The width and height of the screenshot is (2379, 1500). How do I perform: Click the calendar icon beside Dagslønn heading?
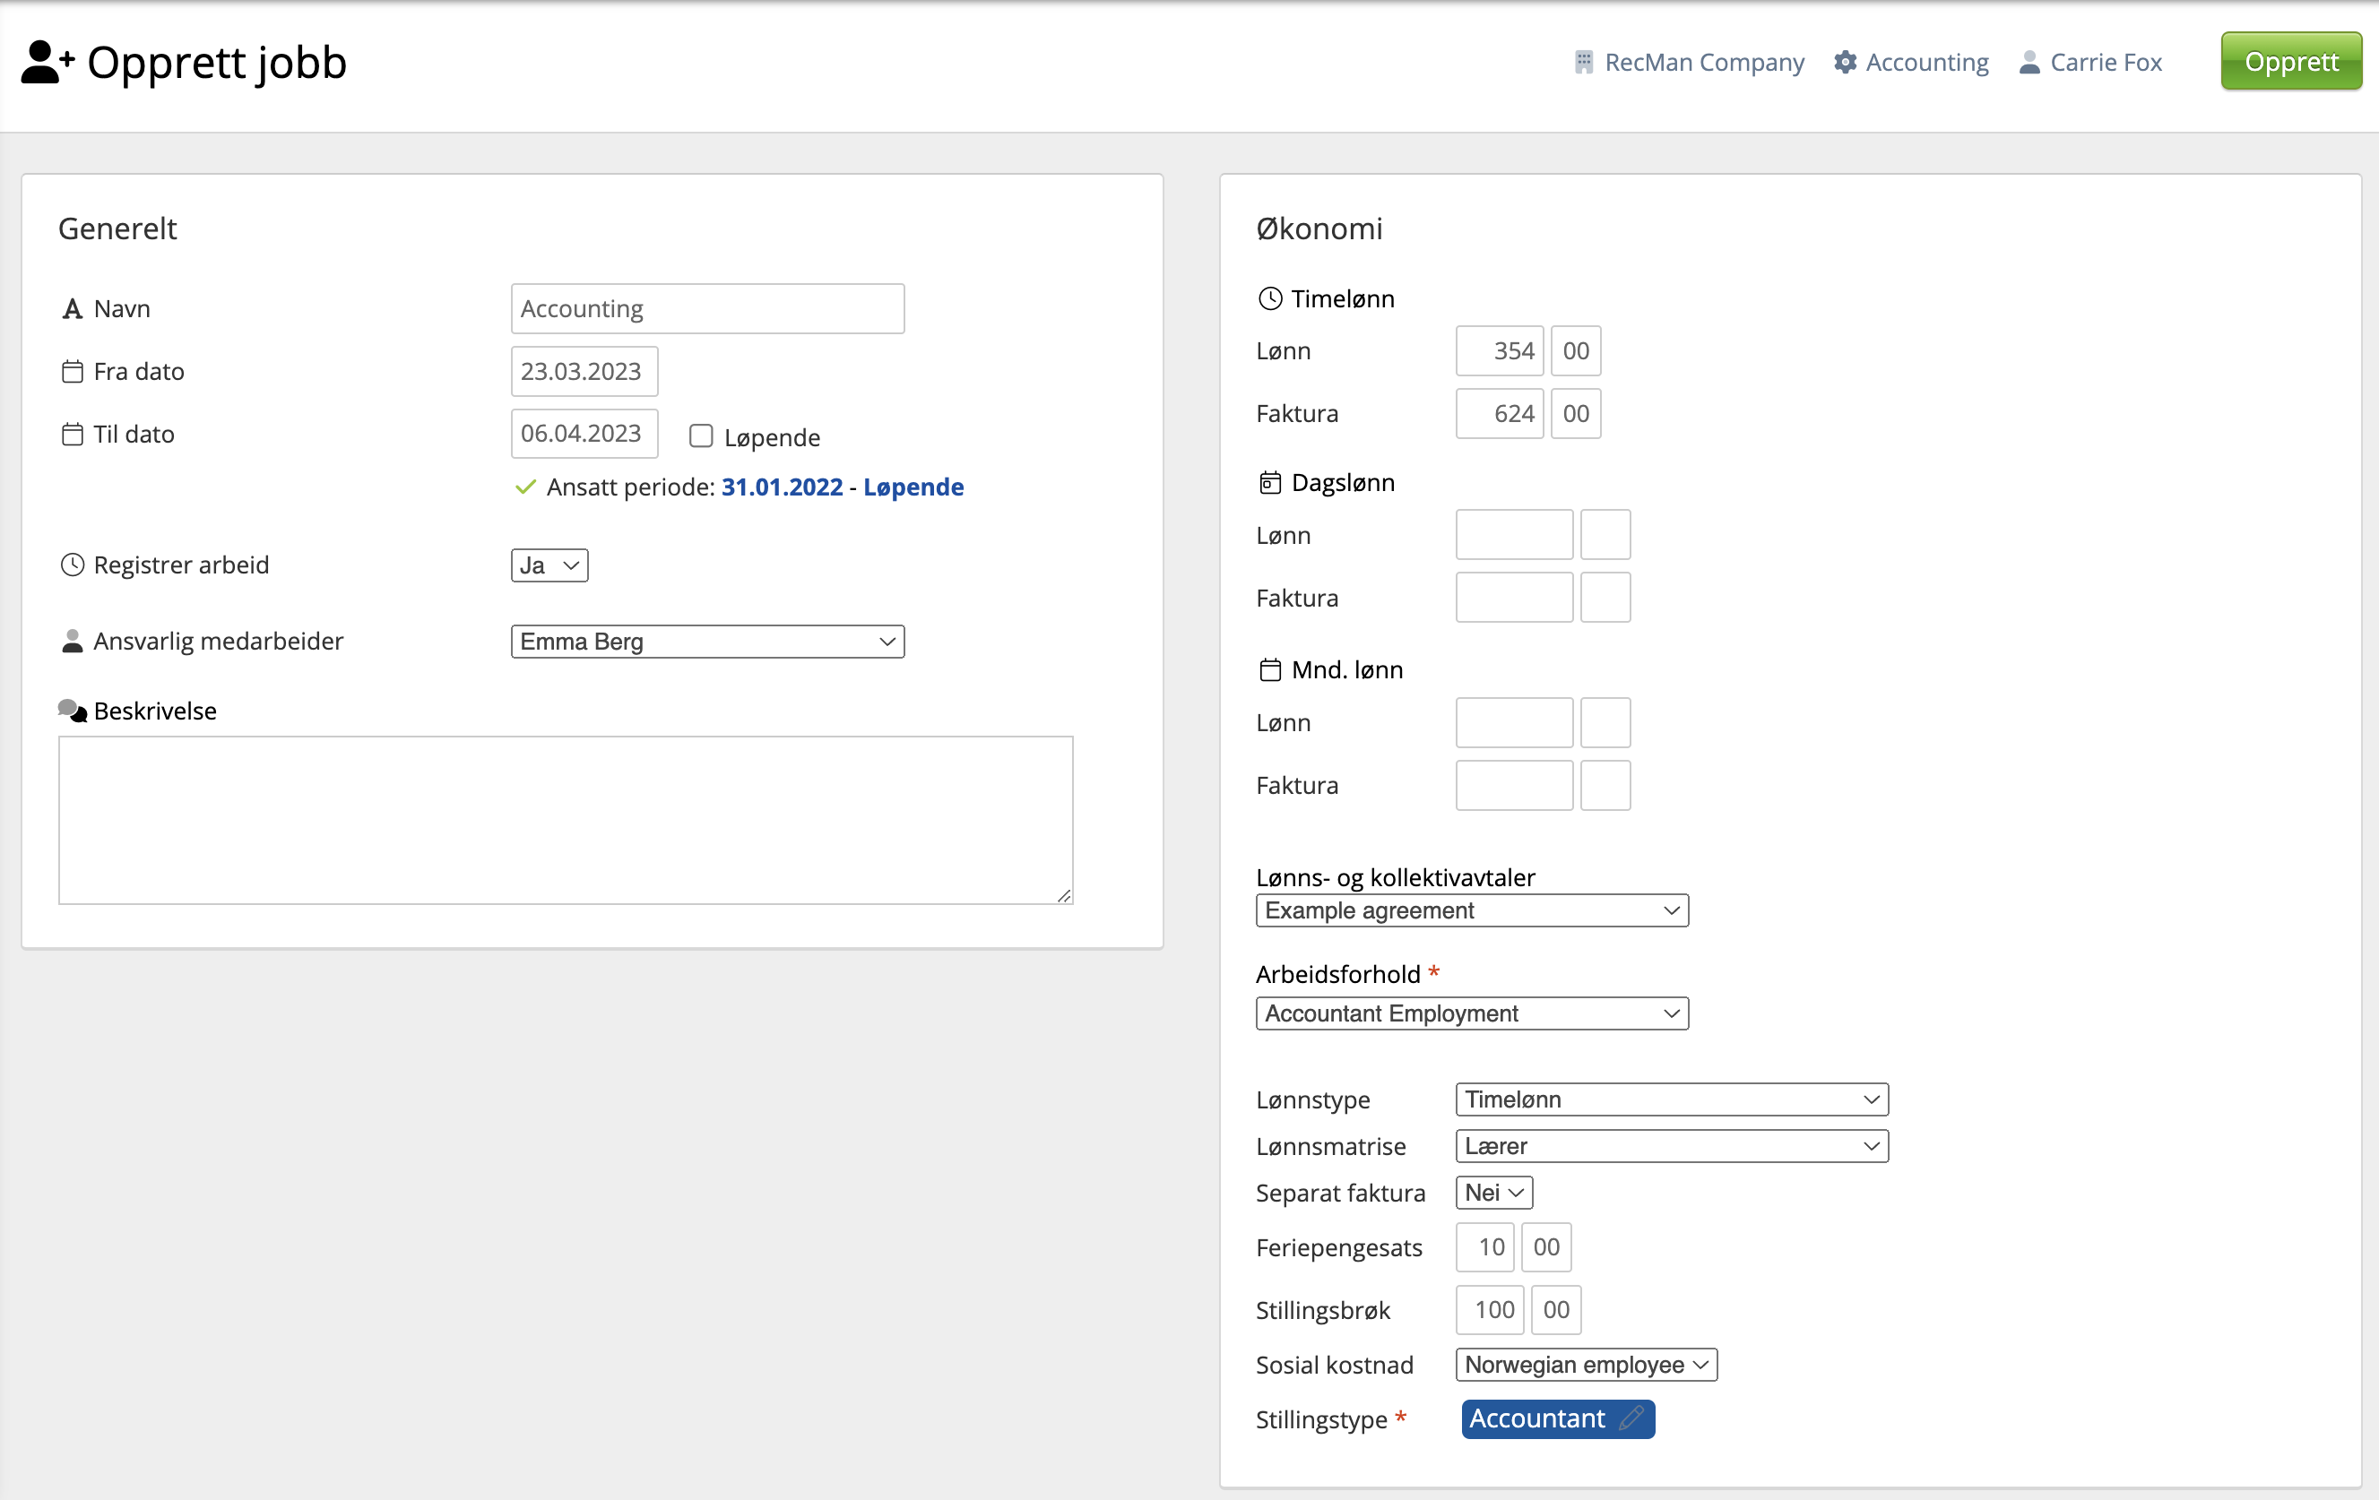(x=1269, y=483)
